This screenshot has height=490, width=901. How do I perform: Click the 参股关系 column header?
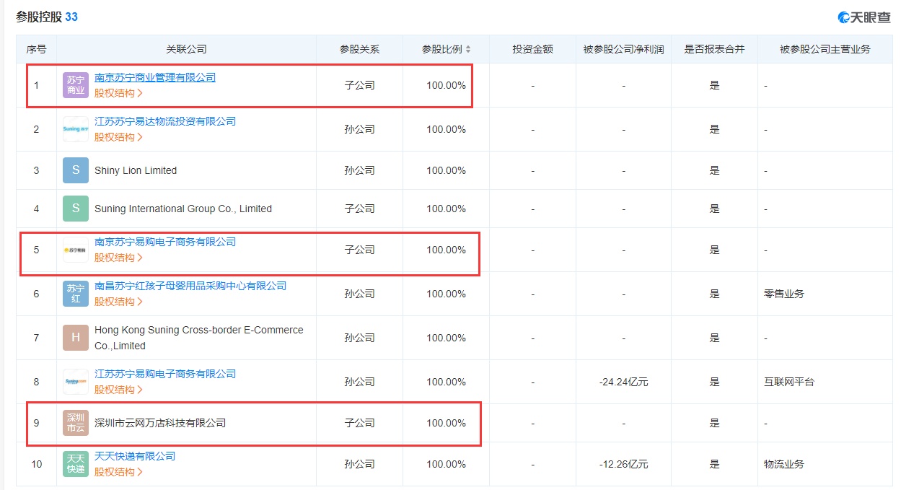pyautogui.click(x=359, y=50)
